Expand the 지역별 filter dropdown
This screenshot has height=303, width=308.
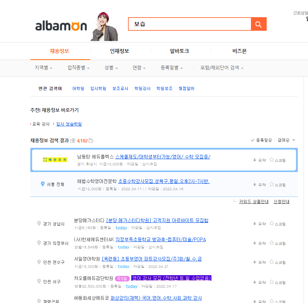(44, 68)
